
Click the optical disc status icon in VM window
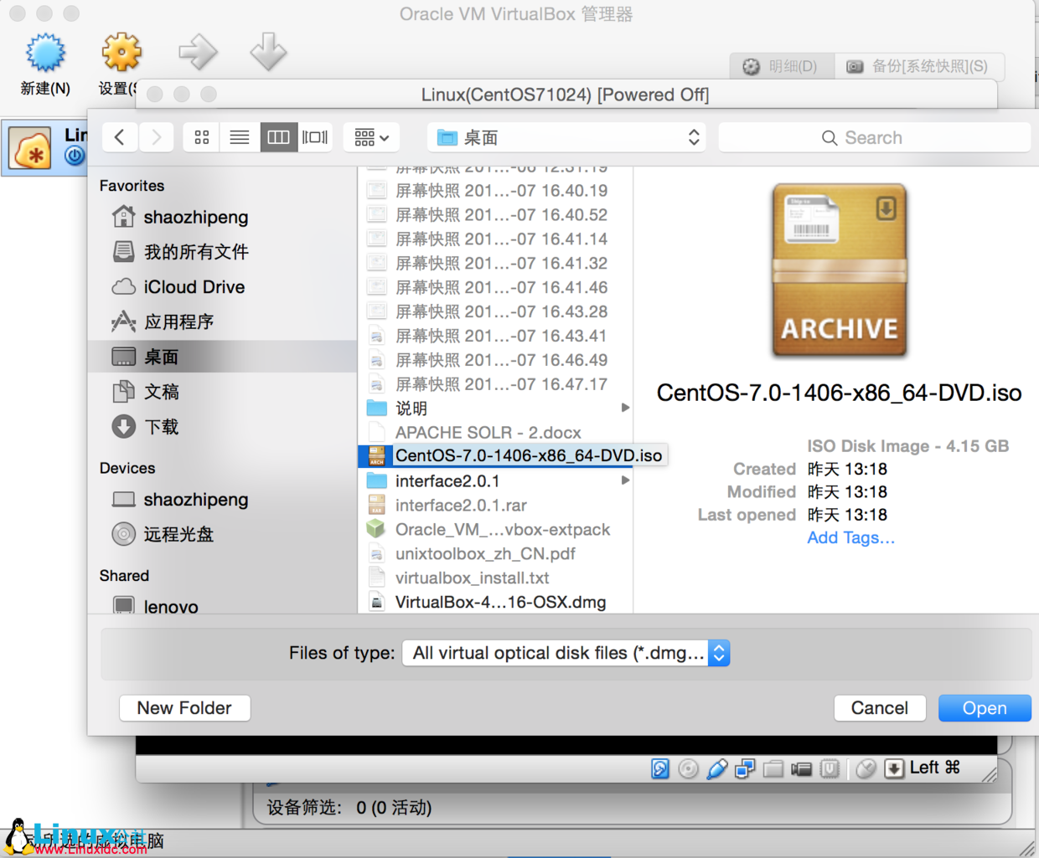coord(689,768)
